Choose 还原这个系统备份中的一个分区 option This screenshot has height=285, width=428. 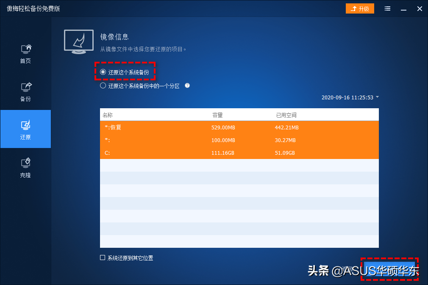point(103,85)
